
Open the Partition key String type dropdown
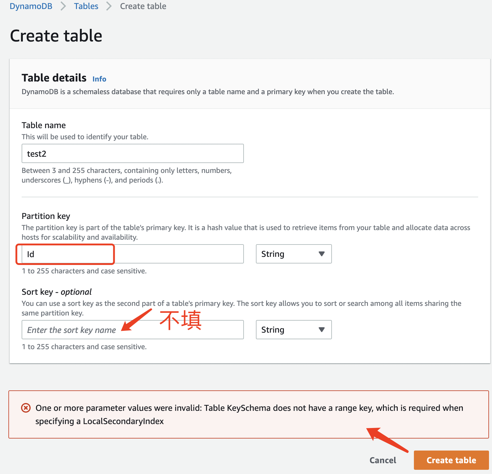294,254
